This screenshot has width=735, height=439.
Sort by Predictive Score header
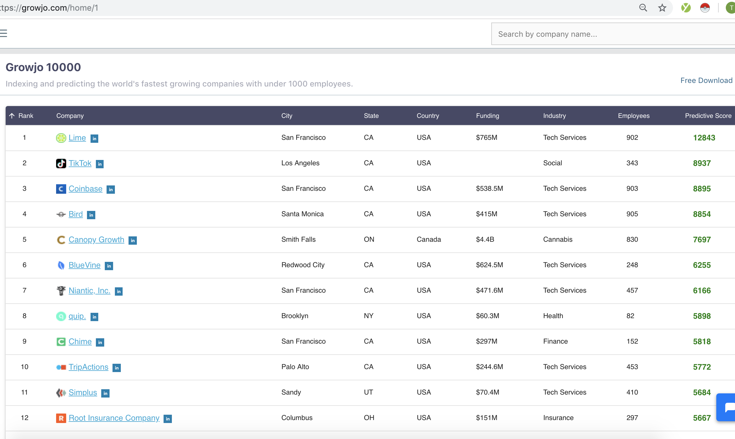tap(708, 116)
